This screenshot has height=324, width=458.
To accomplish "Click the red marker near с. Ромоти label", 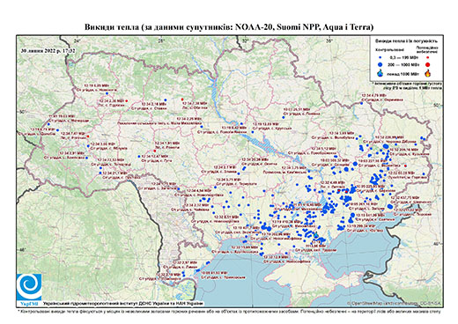I will [155, 151].
